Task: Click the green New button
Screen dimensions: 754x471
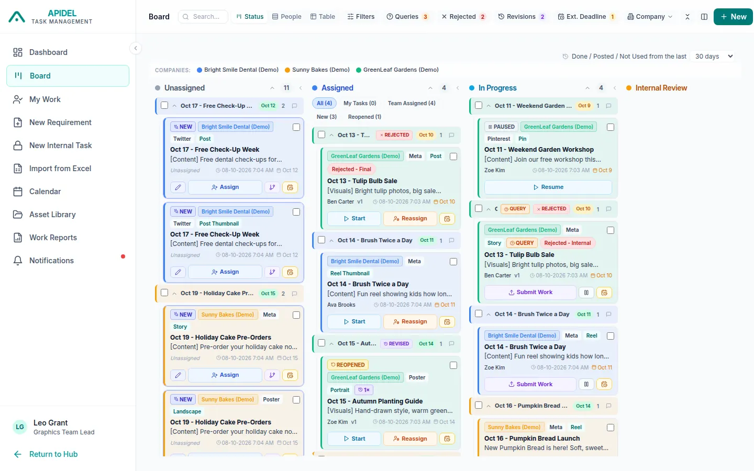Action: coord(733,17)
